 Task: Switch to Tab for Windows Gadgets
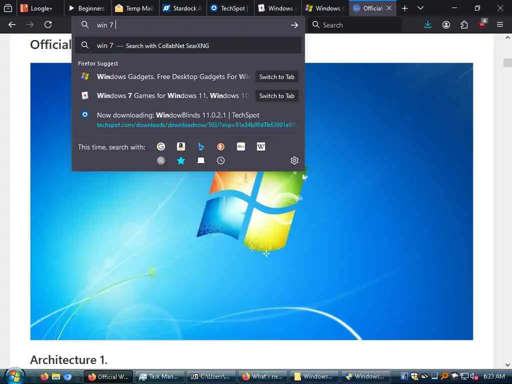[x=276, y=76]
